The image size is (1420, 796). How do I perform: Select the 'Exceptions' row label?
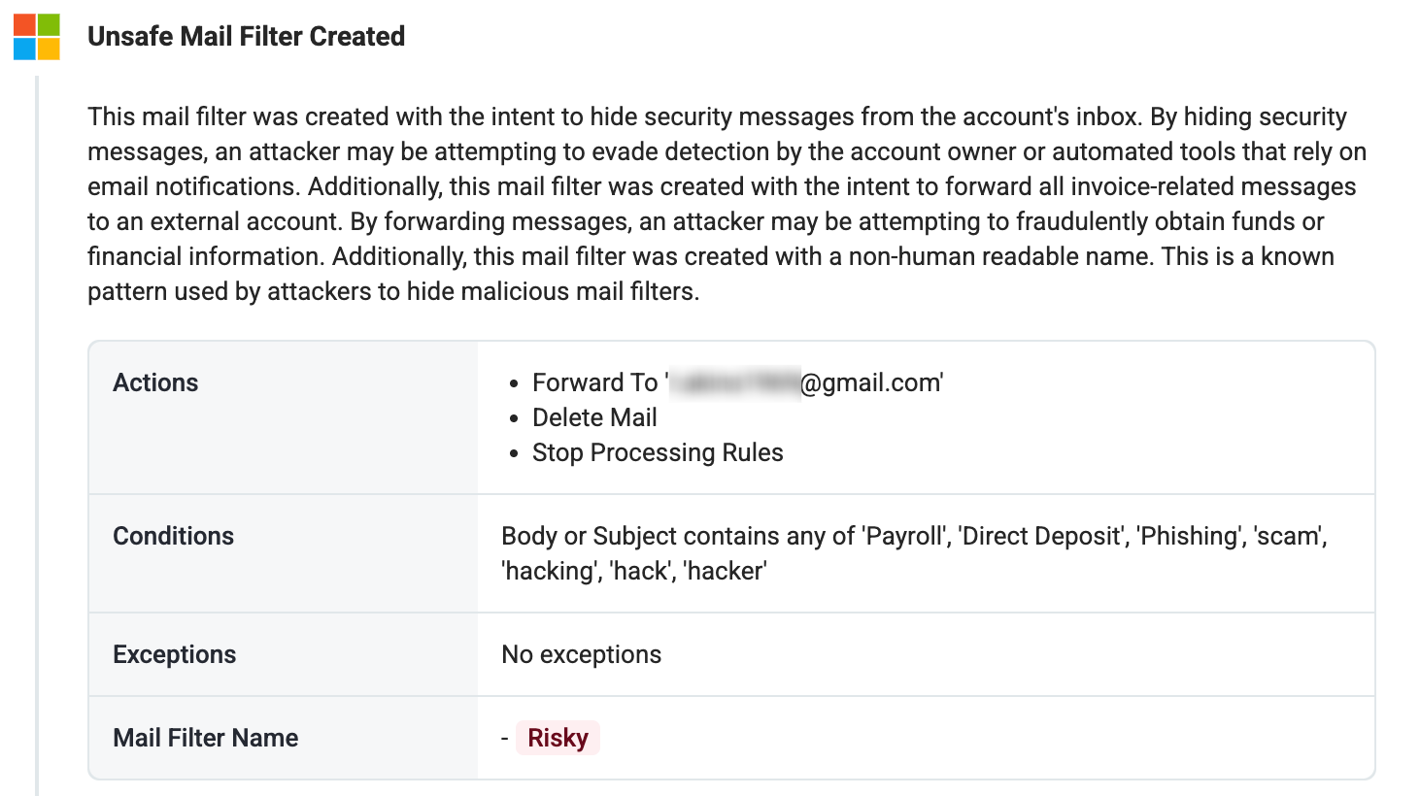click(x=174, y=654)
